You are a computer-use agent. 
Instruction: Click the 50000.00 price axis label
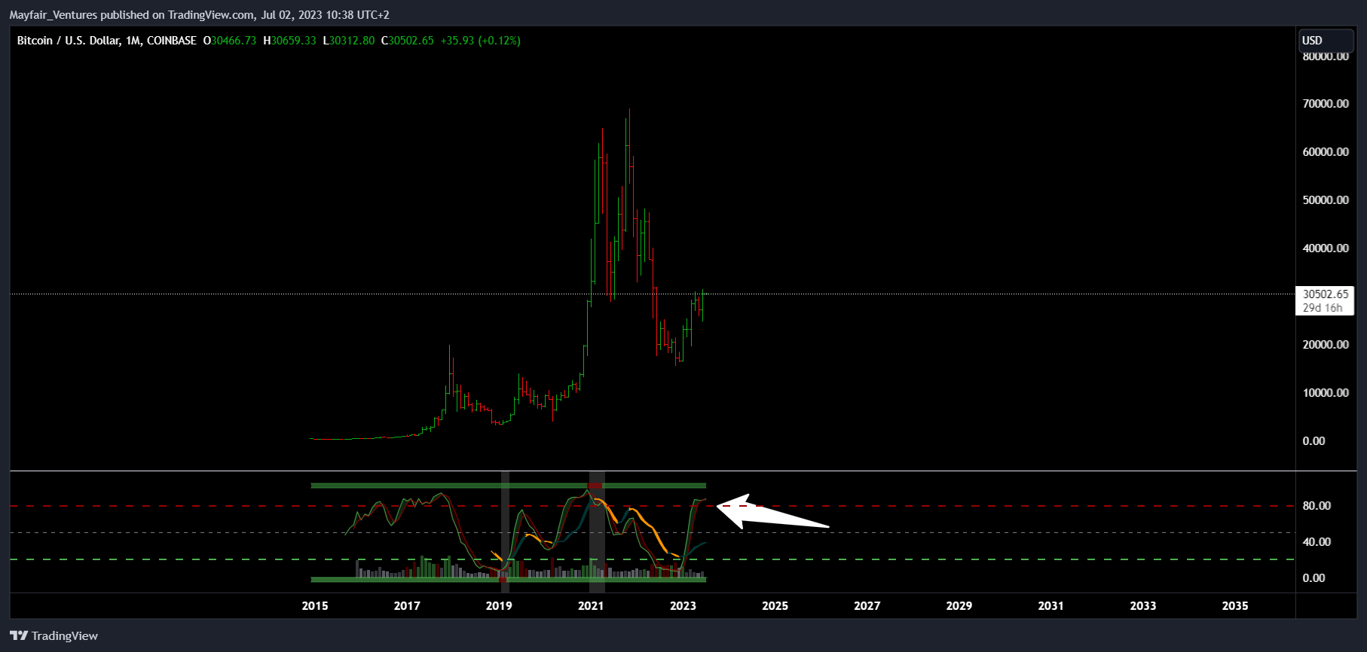1326,200
